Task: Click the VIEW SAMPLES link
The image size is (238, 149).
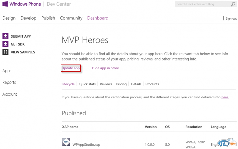Action: 23,52
